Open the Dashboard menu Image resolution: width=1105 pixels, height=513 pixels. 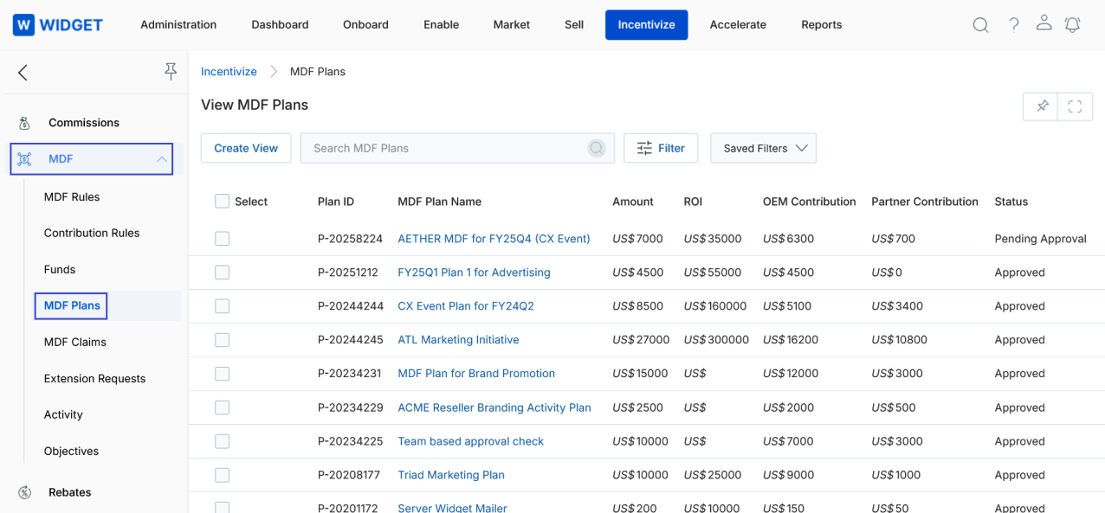click(x=280, y=25)
